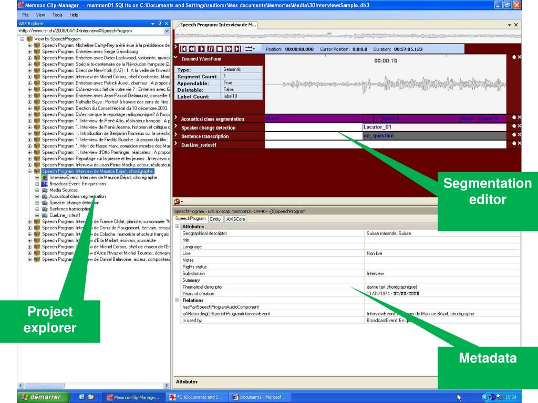538x403 pixels.
Task: Collapse the Zoomed WaveForm section
Action: (175, 58)
